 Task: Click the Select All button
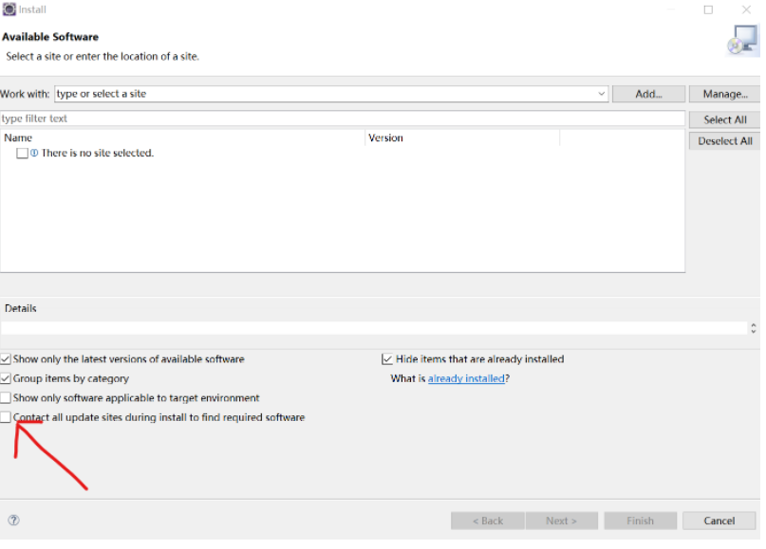pyautogui.click(x=724, y=119)
